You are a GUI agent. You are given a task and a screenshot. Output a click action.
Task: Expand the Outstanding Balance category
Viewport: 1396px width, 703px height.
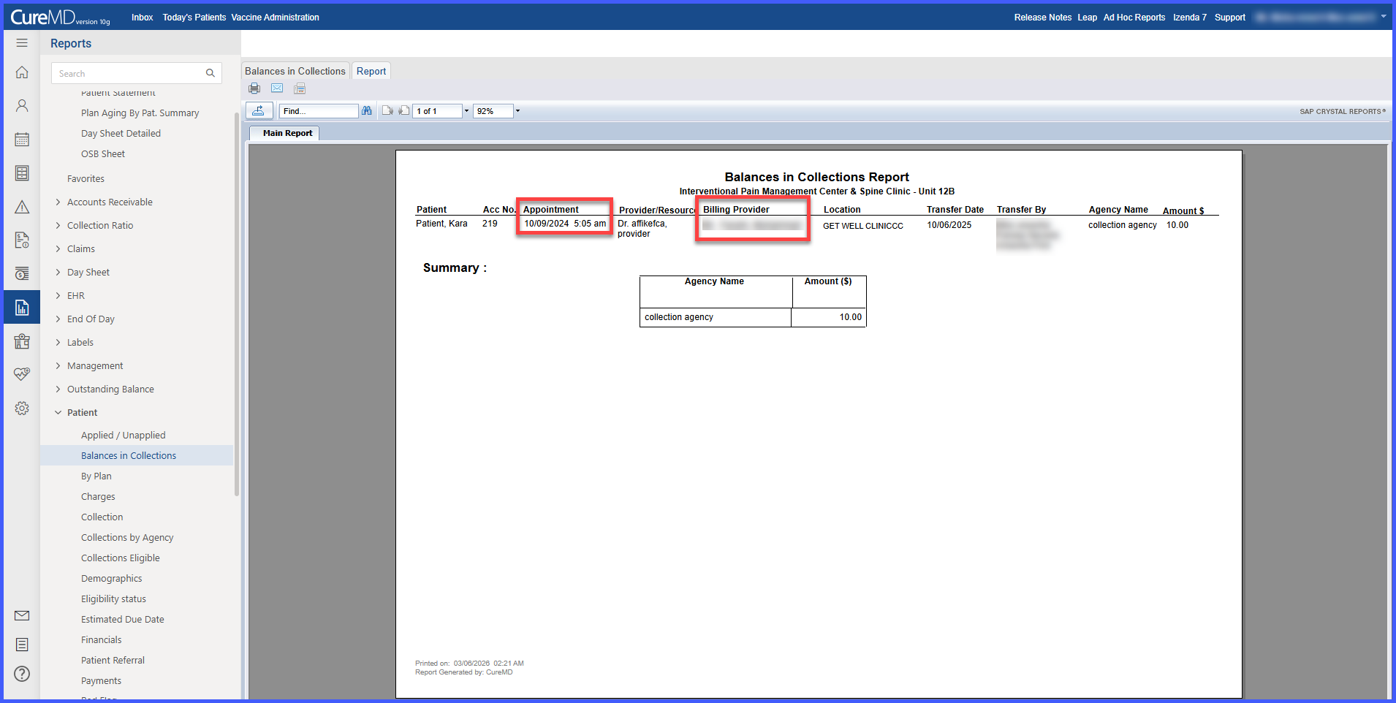click(110, 389)
